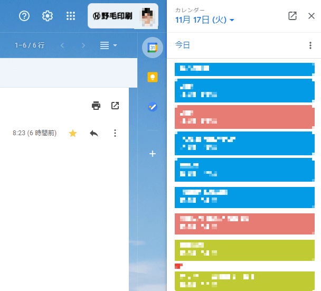Image resolution: width=321 pixels, height=291 pixels.
Task: Get add-ons with plus icon
Action: click(x=153, y=154)
